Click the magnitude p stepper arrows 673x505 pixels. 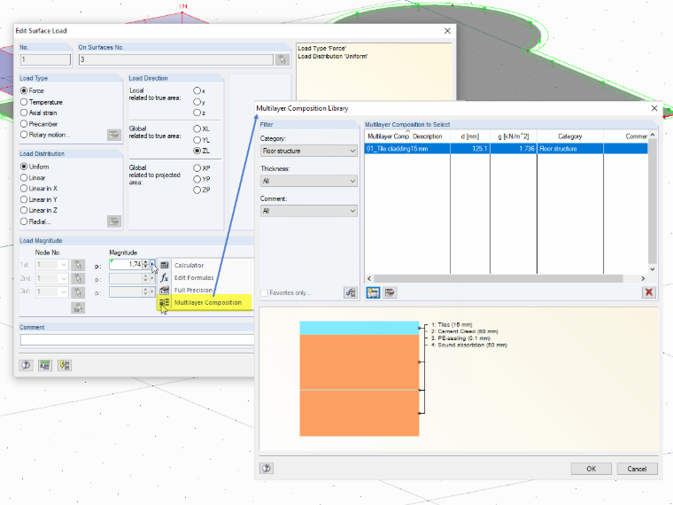145,265
